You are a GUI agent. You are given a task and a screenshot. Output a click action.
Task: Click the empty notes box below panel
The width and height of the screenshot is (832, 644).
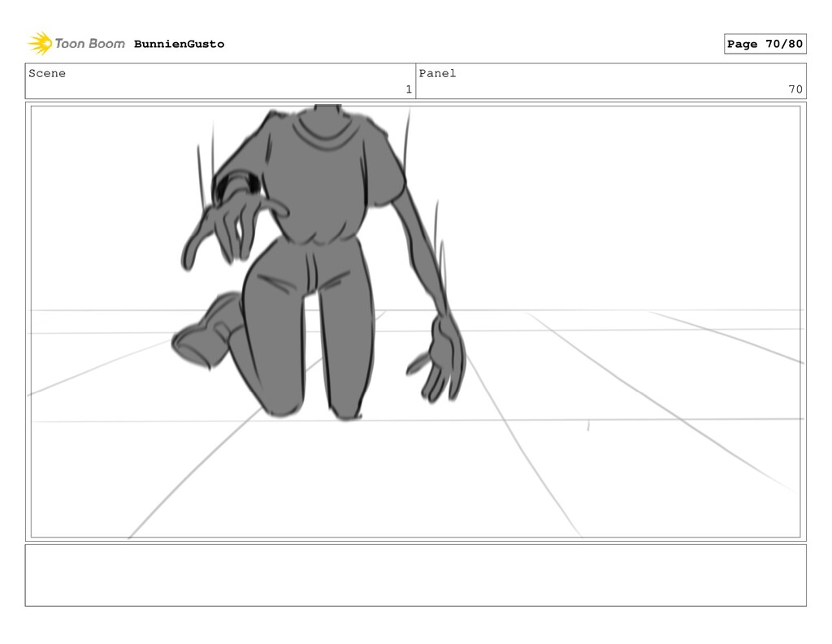415,575
